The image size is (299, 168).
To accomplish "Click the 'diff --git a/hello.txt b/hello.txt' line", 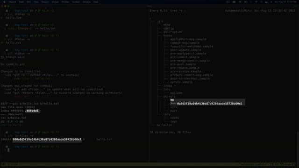I will (30, 104).
